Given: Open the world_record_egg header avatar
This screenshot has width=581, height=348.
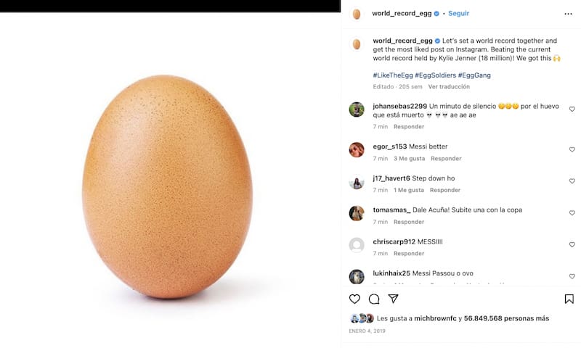Looking at the screenshot, I should (x=357, y=14).
